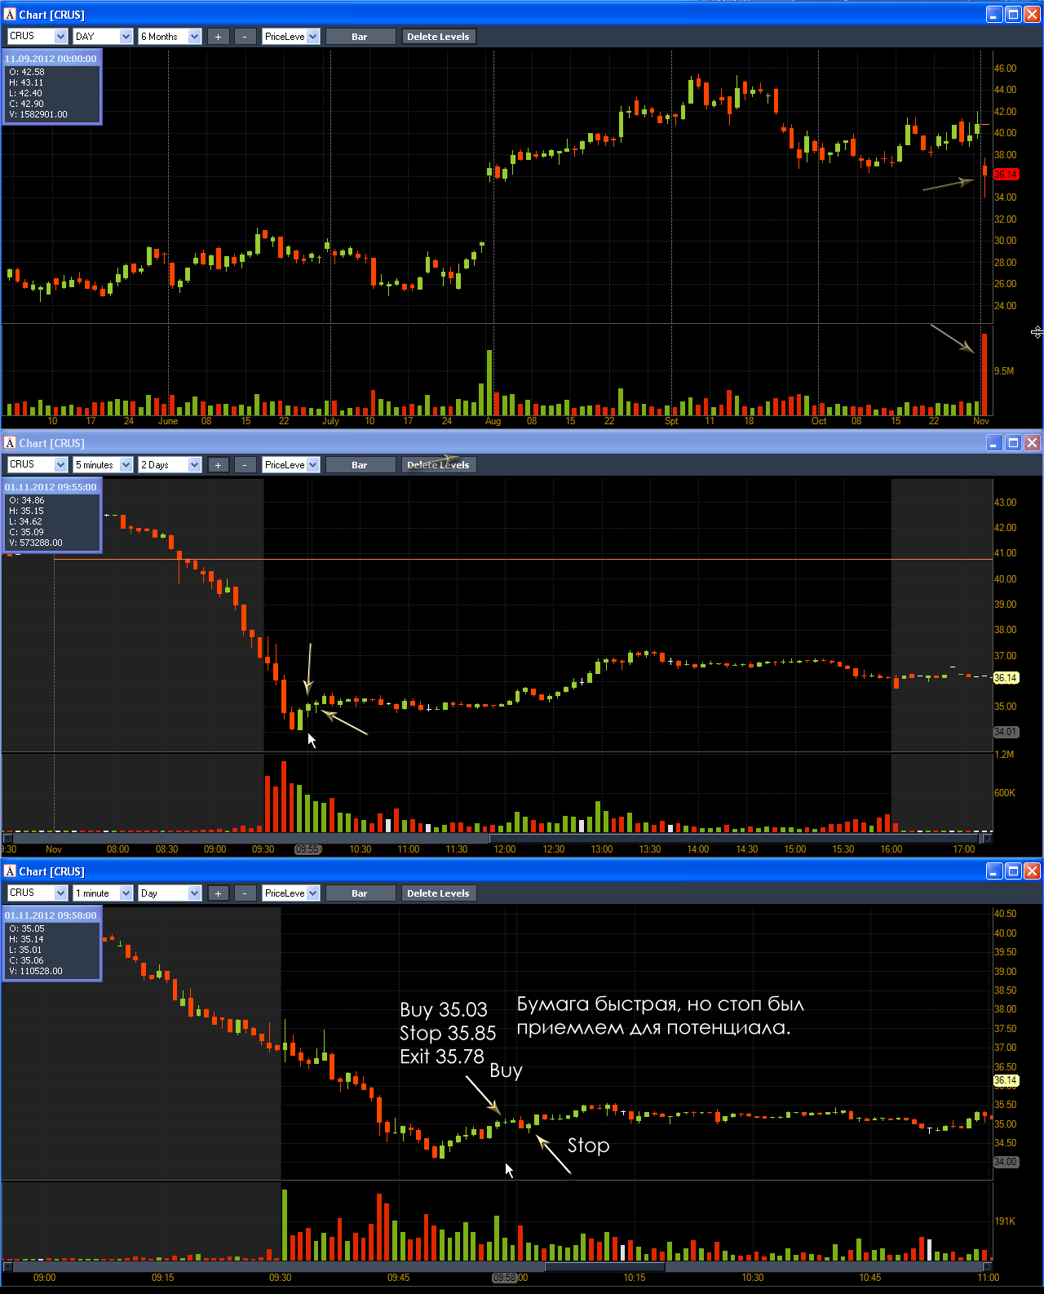Maximize the middle CRUS chart window
Image resolution: width=1044 pixels, height=1294 pixels.
coord(1013,443)
